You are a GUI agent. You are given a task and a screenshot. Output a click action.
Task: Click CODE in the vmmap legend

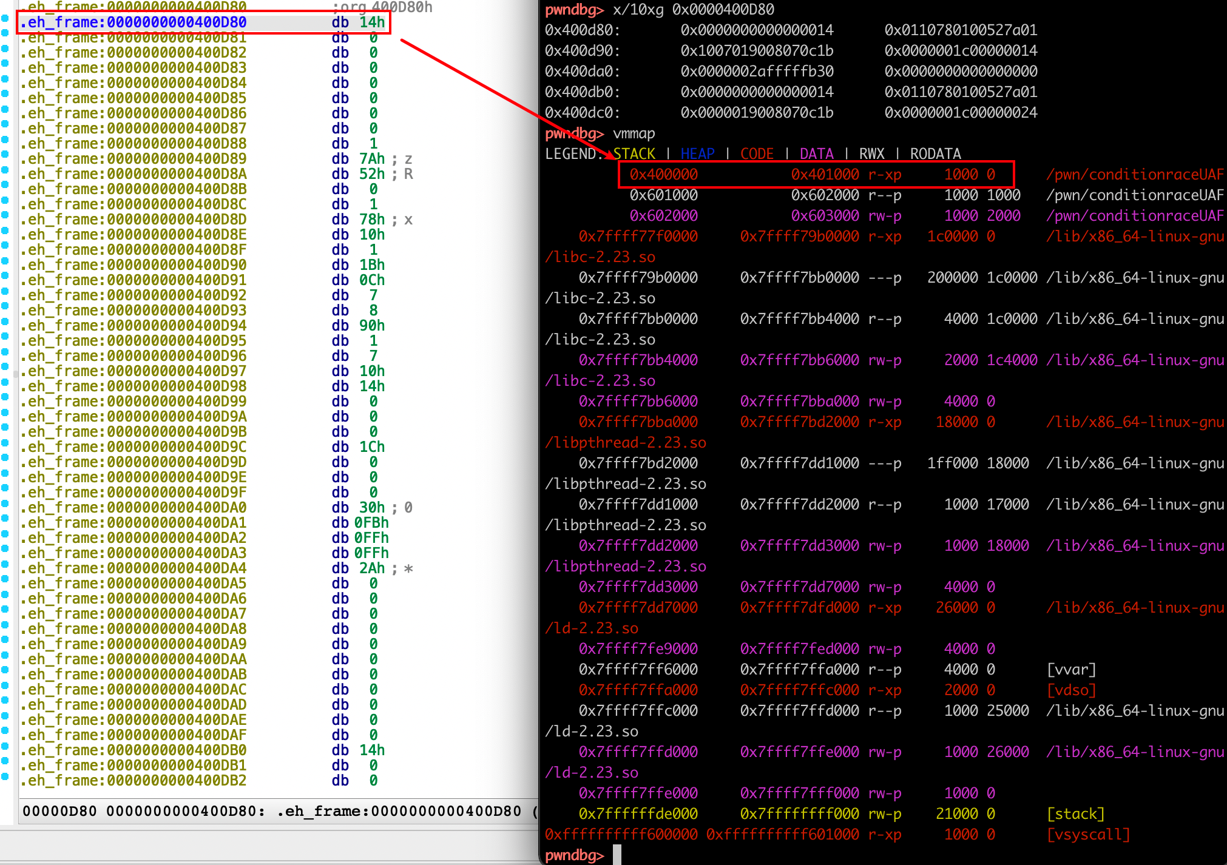pyautogui.click(x=757, y=154)
